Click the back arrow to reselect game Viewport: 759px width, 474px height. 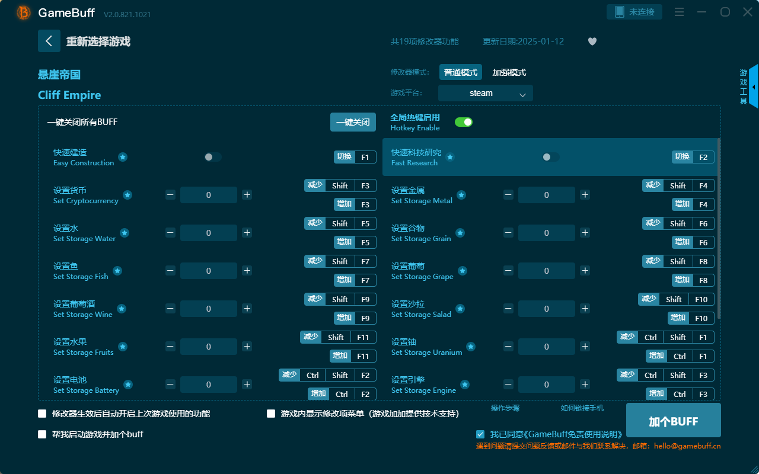point(49,40)
